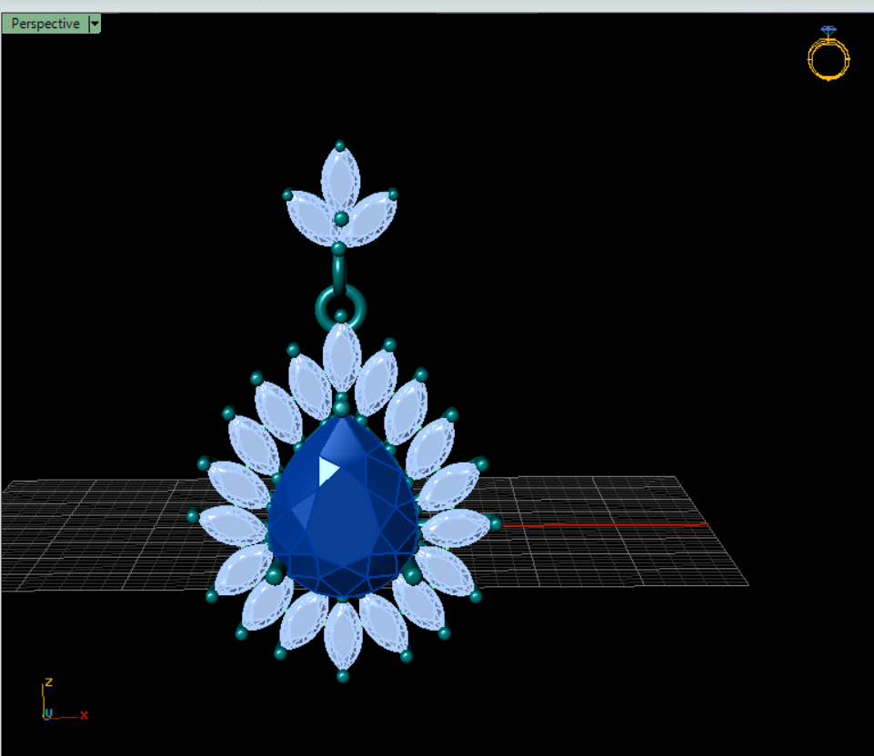Select the vertical bail link above the jump ring
874x756 pixels.
click(x=339, y=271)
